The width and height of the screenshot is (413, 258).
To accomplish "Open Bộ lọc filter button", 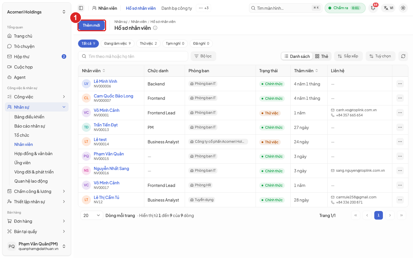I will click(x=203, y=56).
